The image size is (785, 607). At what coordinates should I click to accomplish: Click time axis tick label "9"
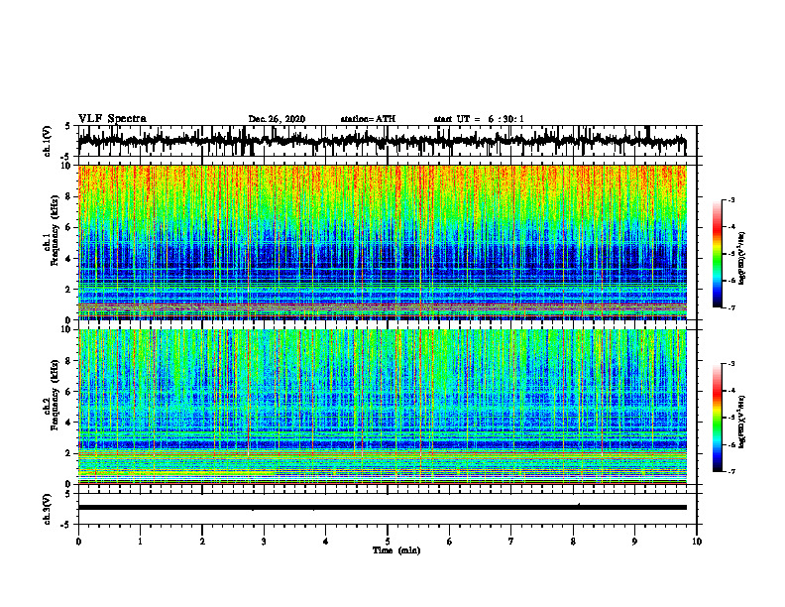[x=634, y=542]
